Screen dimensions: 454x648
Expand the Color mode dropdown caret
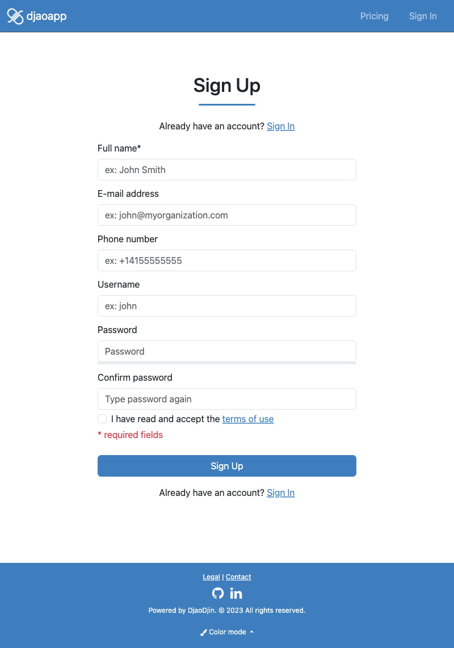coord(252,632)
